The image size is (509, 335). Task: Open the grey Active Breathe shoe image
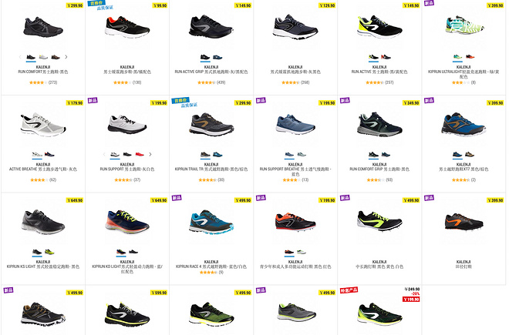(43, 125)
